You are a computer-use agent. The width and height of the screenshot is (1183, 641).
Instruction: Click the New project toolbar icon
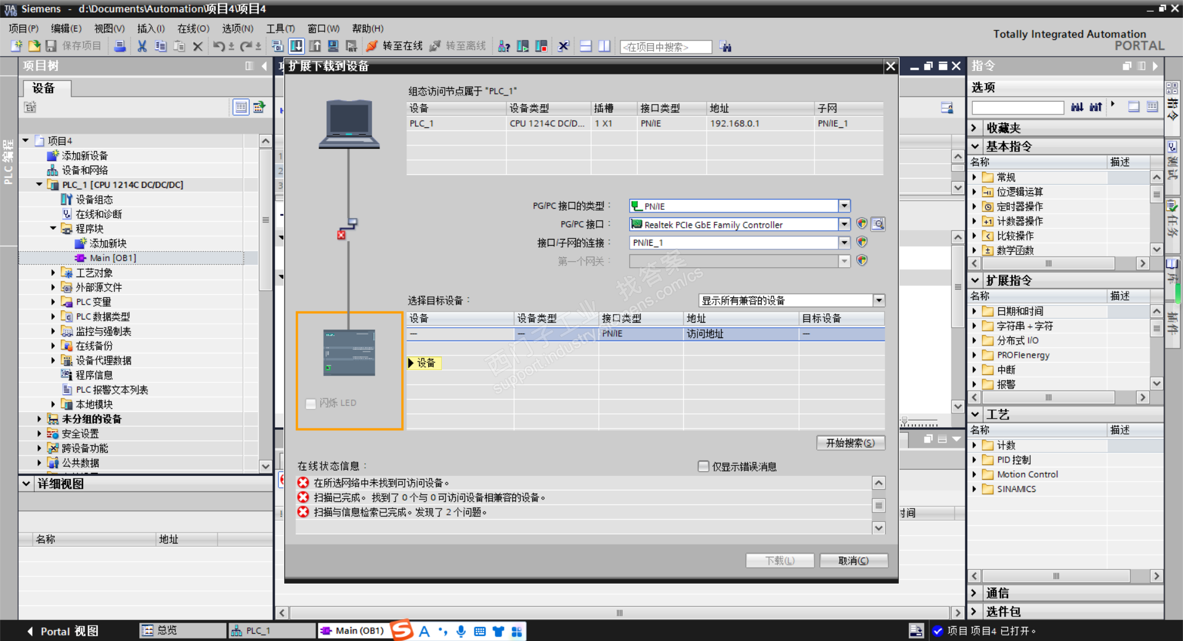[17, 46]
